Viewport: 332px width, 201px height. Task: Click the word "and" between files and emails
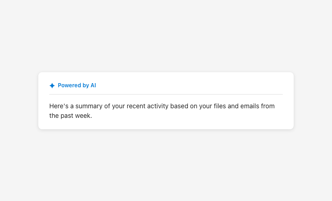click(233, 106)
